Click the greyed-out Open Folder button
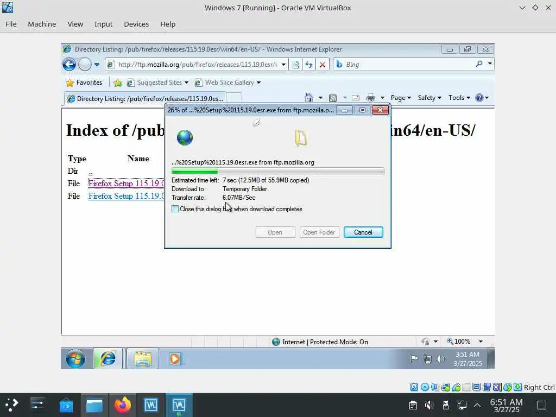 [319, 232]
